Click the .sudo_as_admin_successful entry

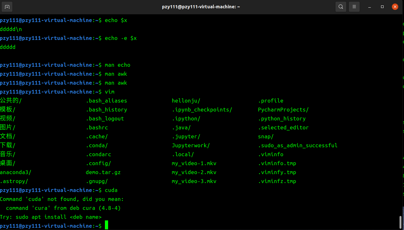point(297,145)
